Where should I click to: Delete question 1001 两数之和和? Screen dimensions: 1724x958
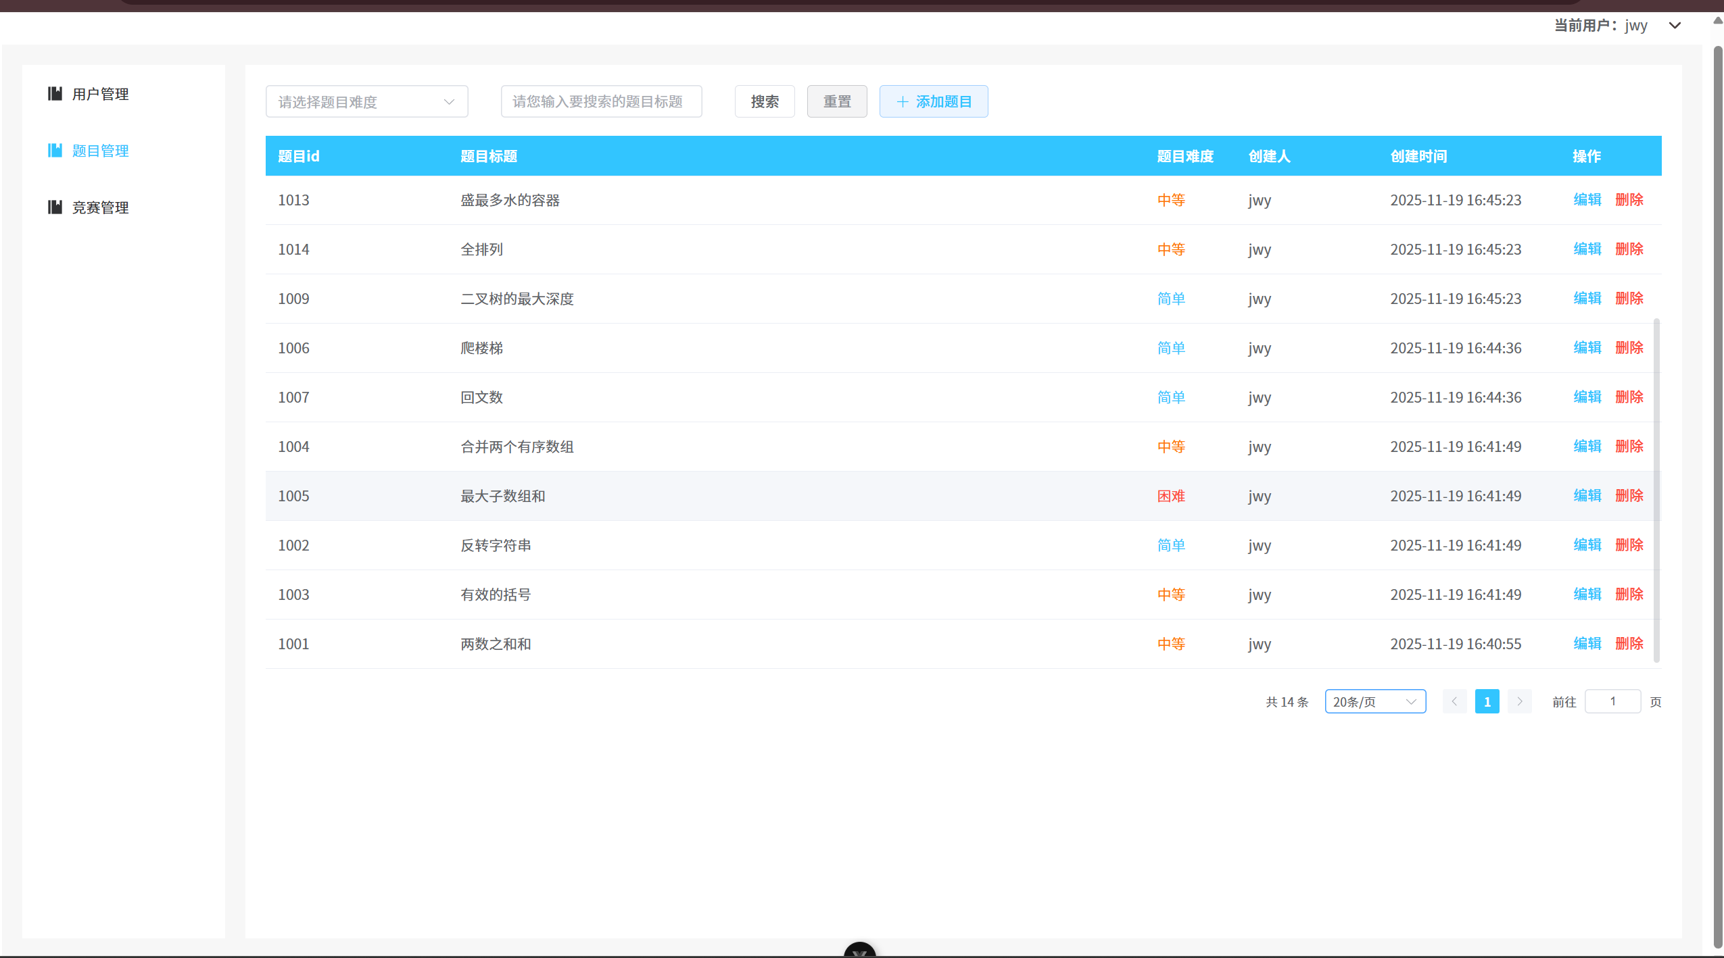tap(1629, 643)
